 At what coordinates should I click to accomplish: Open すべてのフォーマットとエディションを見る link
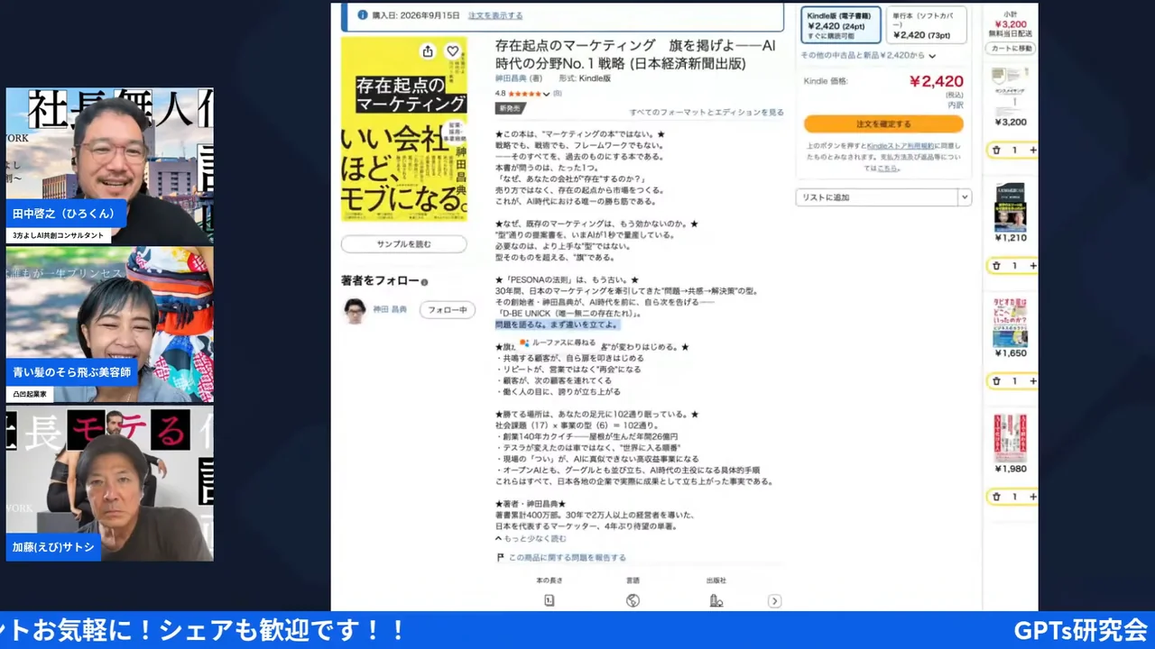(707, 113)
